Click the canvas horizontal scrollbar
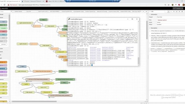The width and height of the screenshot is (185, 104). (x=34, y=101)
